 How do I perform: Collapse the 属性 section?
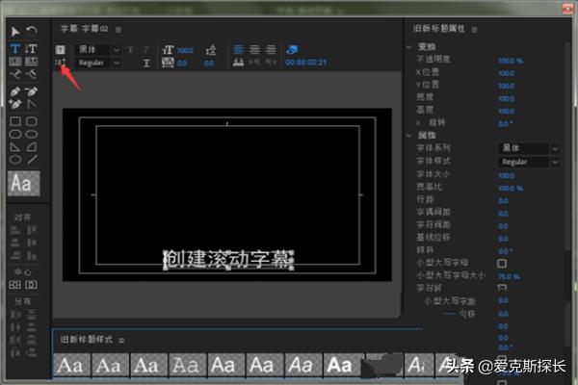409,136
